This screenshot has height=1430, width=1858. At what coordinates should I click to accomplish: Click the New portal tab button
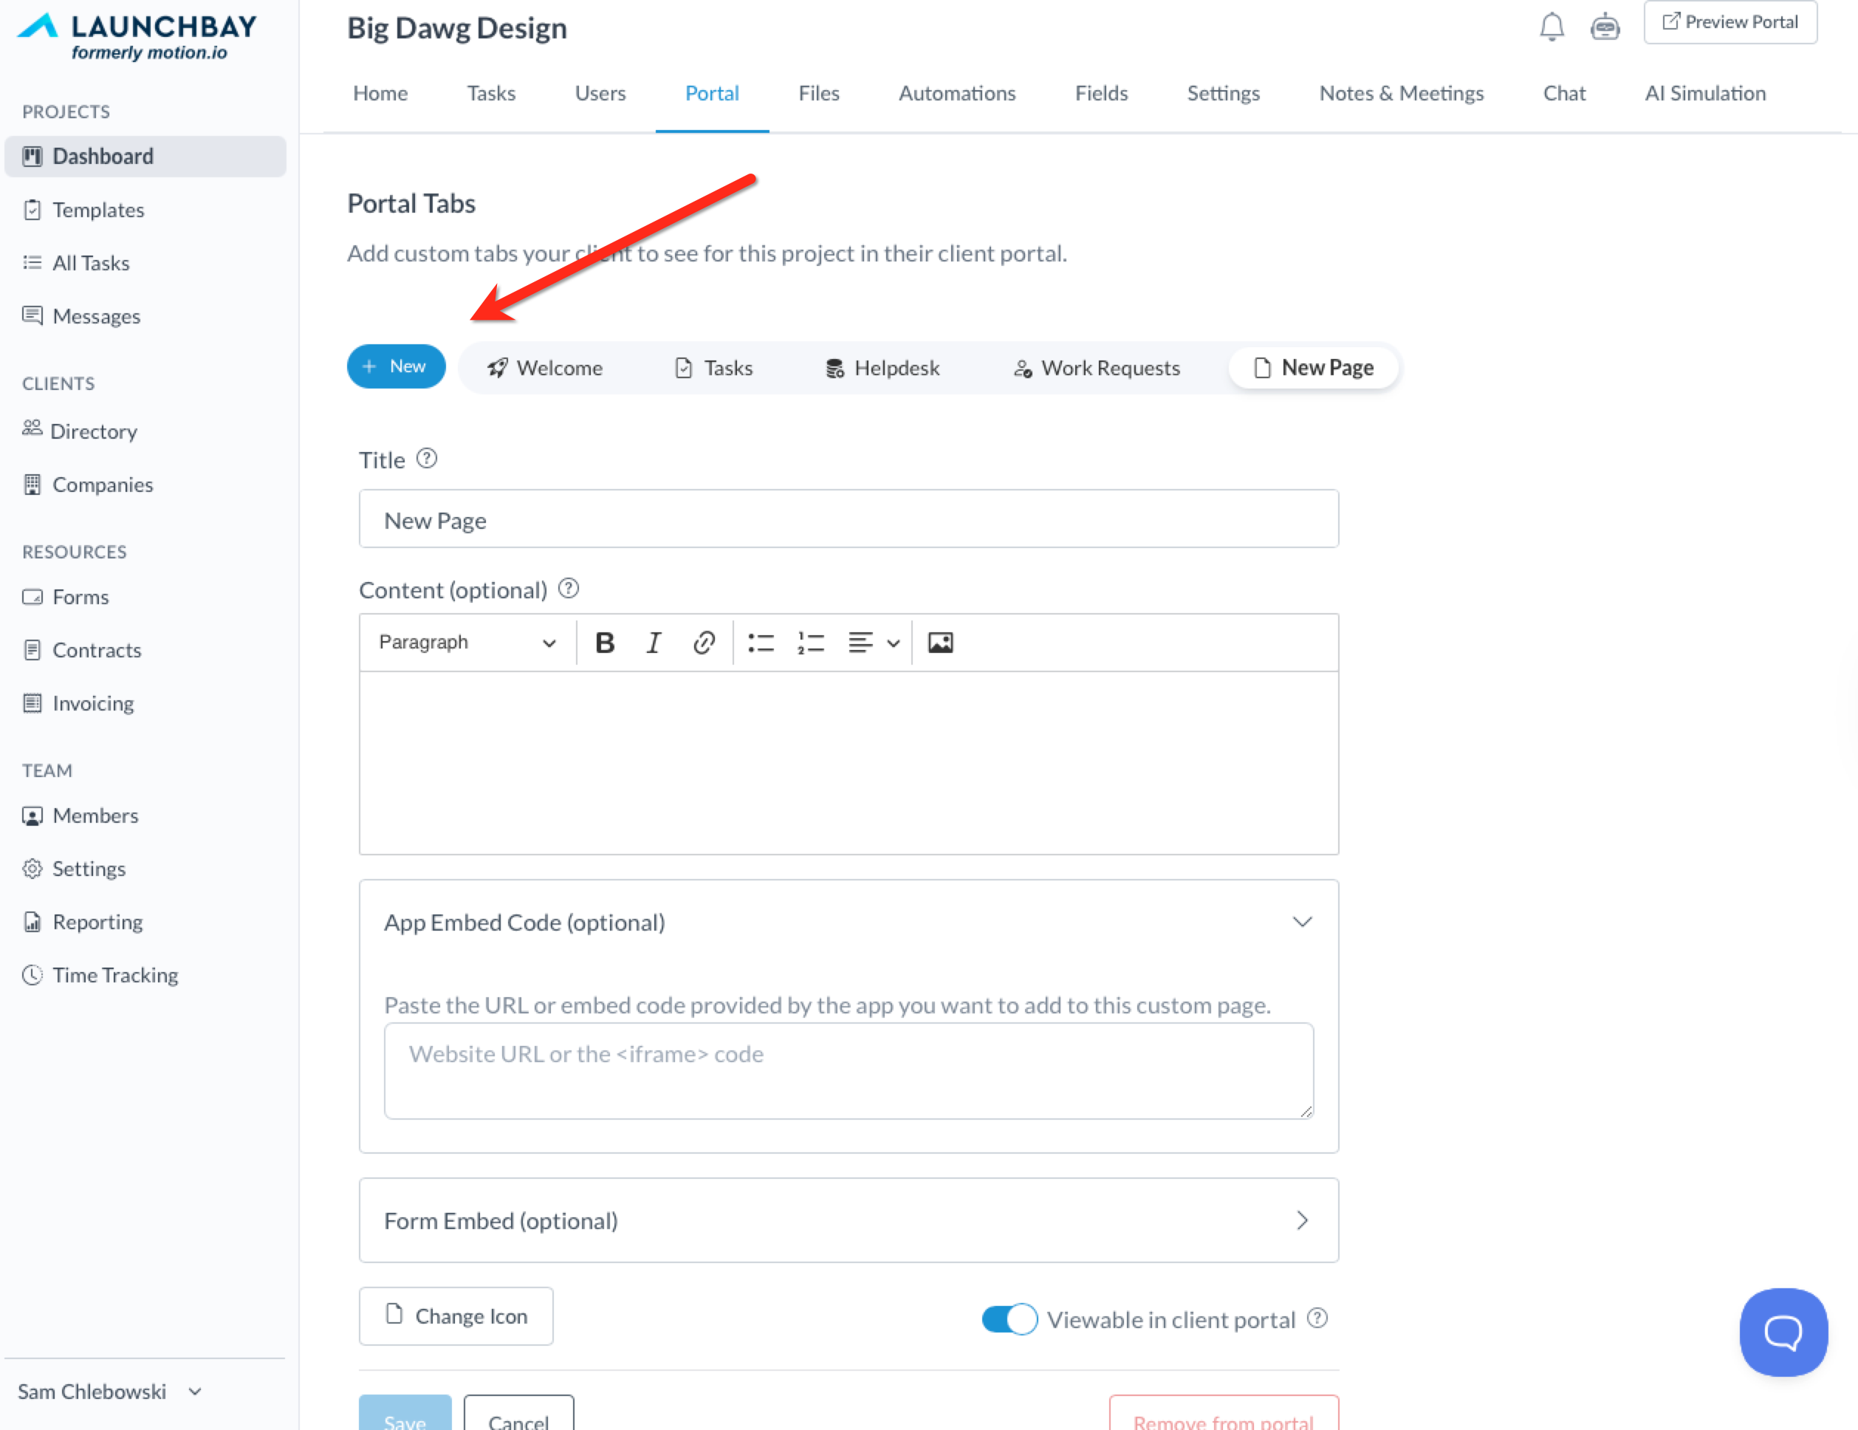pyautogui.click(x=396, y=366)
